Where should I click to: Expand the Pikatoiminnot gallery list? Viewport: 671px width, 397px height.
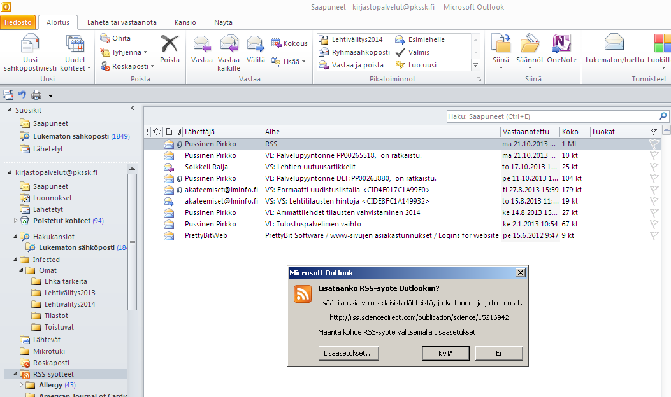(x=475, y=65)
